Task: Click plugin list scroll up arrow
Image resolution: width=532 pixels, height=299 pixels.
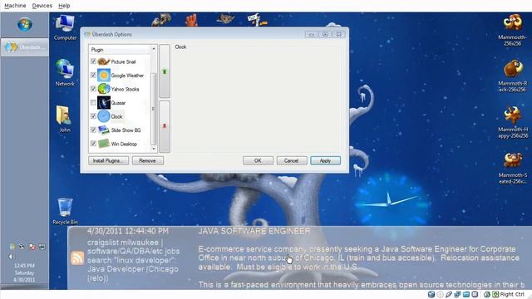Action: 153,49
